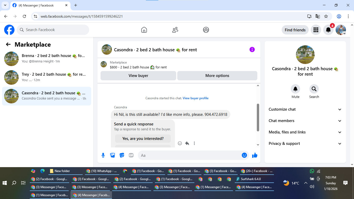
Task: Click the View buyer button
Action: (x=138, y=76)
